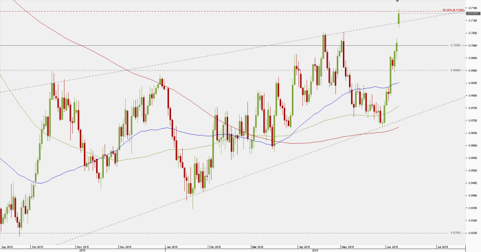Click the Jun 2016 label on time axis

tap(392, 247)
